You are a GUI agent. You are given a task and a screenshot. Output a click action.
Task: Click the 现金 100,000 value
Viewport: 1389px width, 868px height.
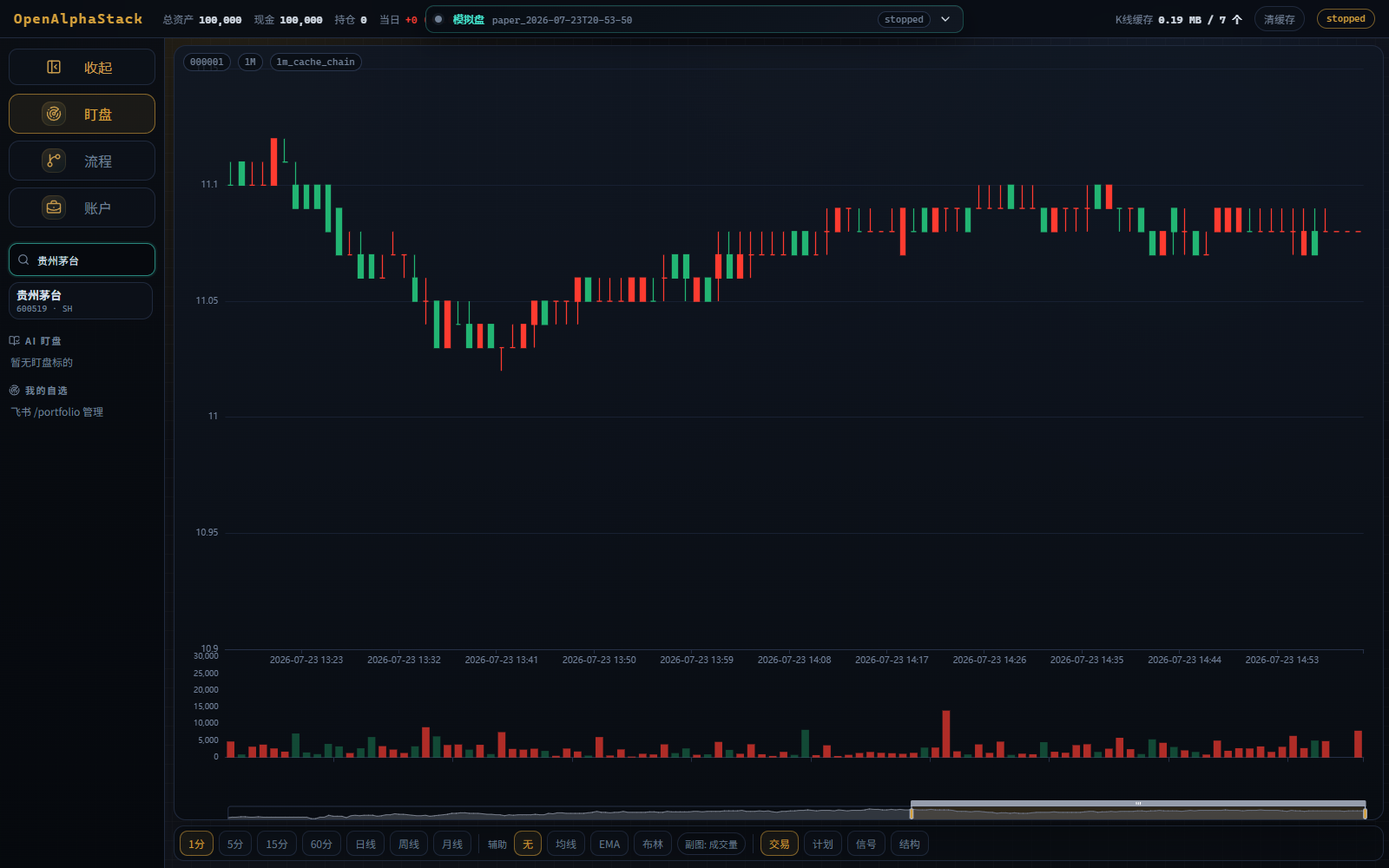(x=301, y=19)
